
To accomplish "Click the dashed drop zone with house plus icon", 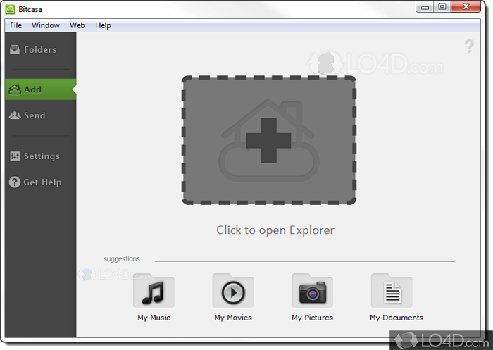I will [269, 140].
